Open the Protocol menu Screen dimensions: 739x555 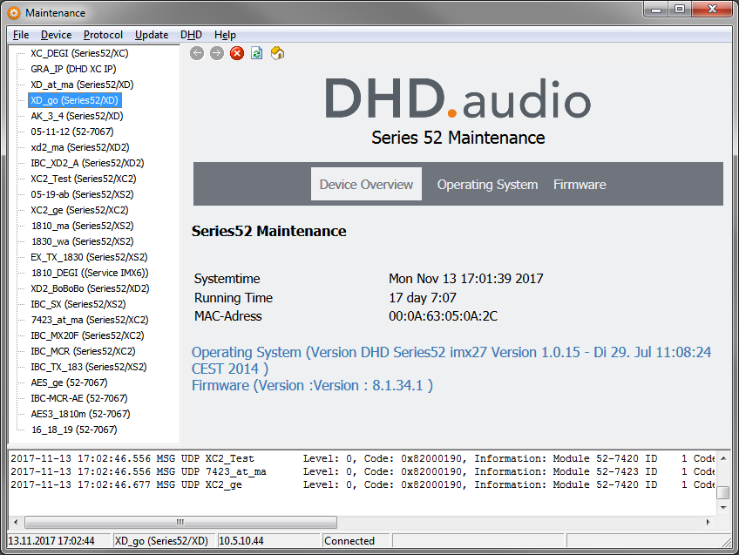pyautogui.click(x=103, y=35)
